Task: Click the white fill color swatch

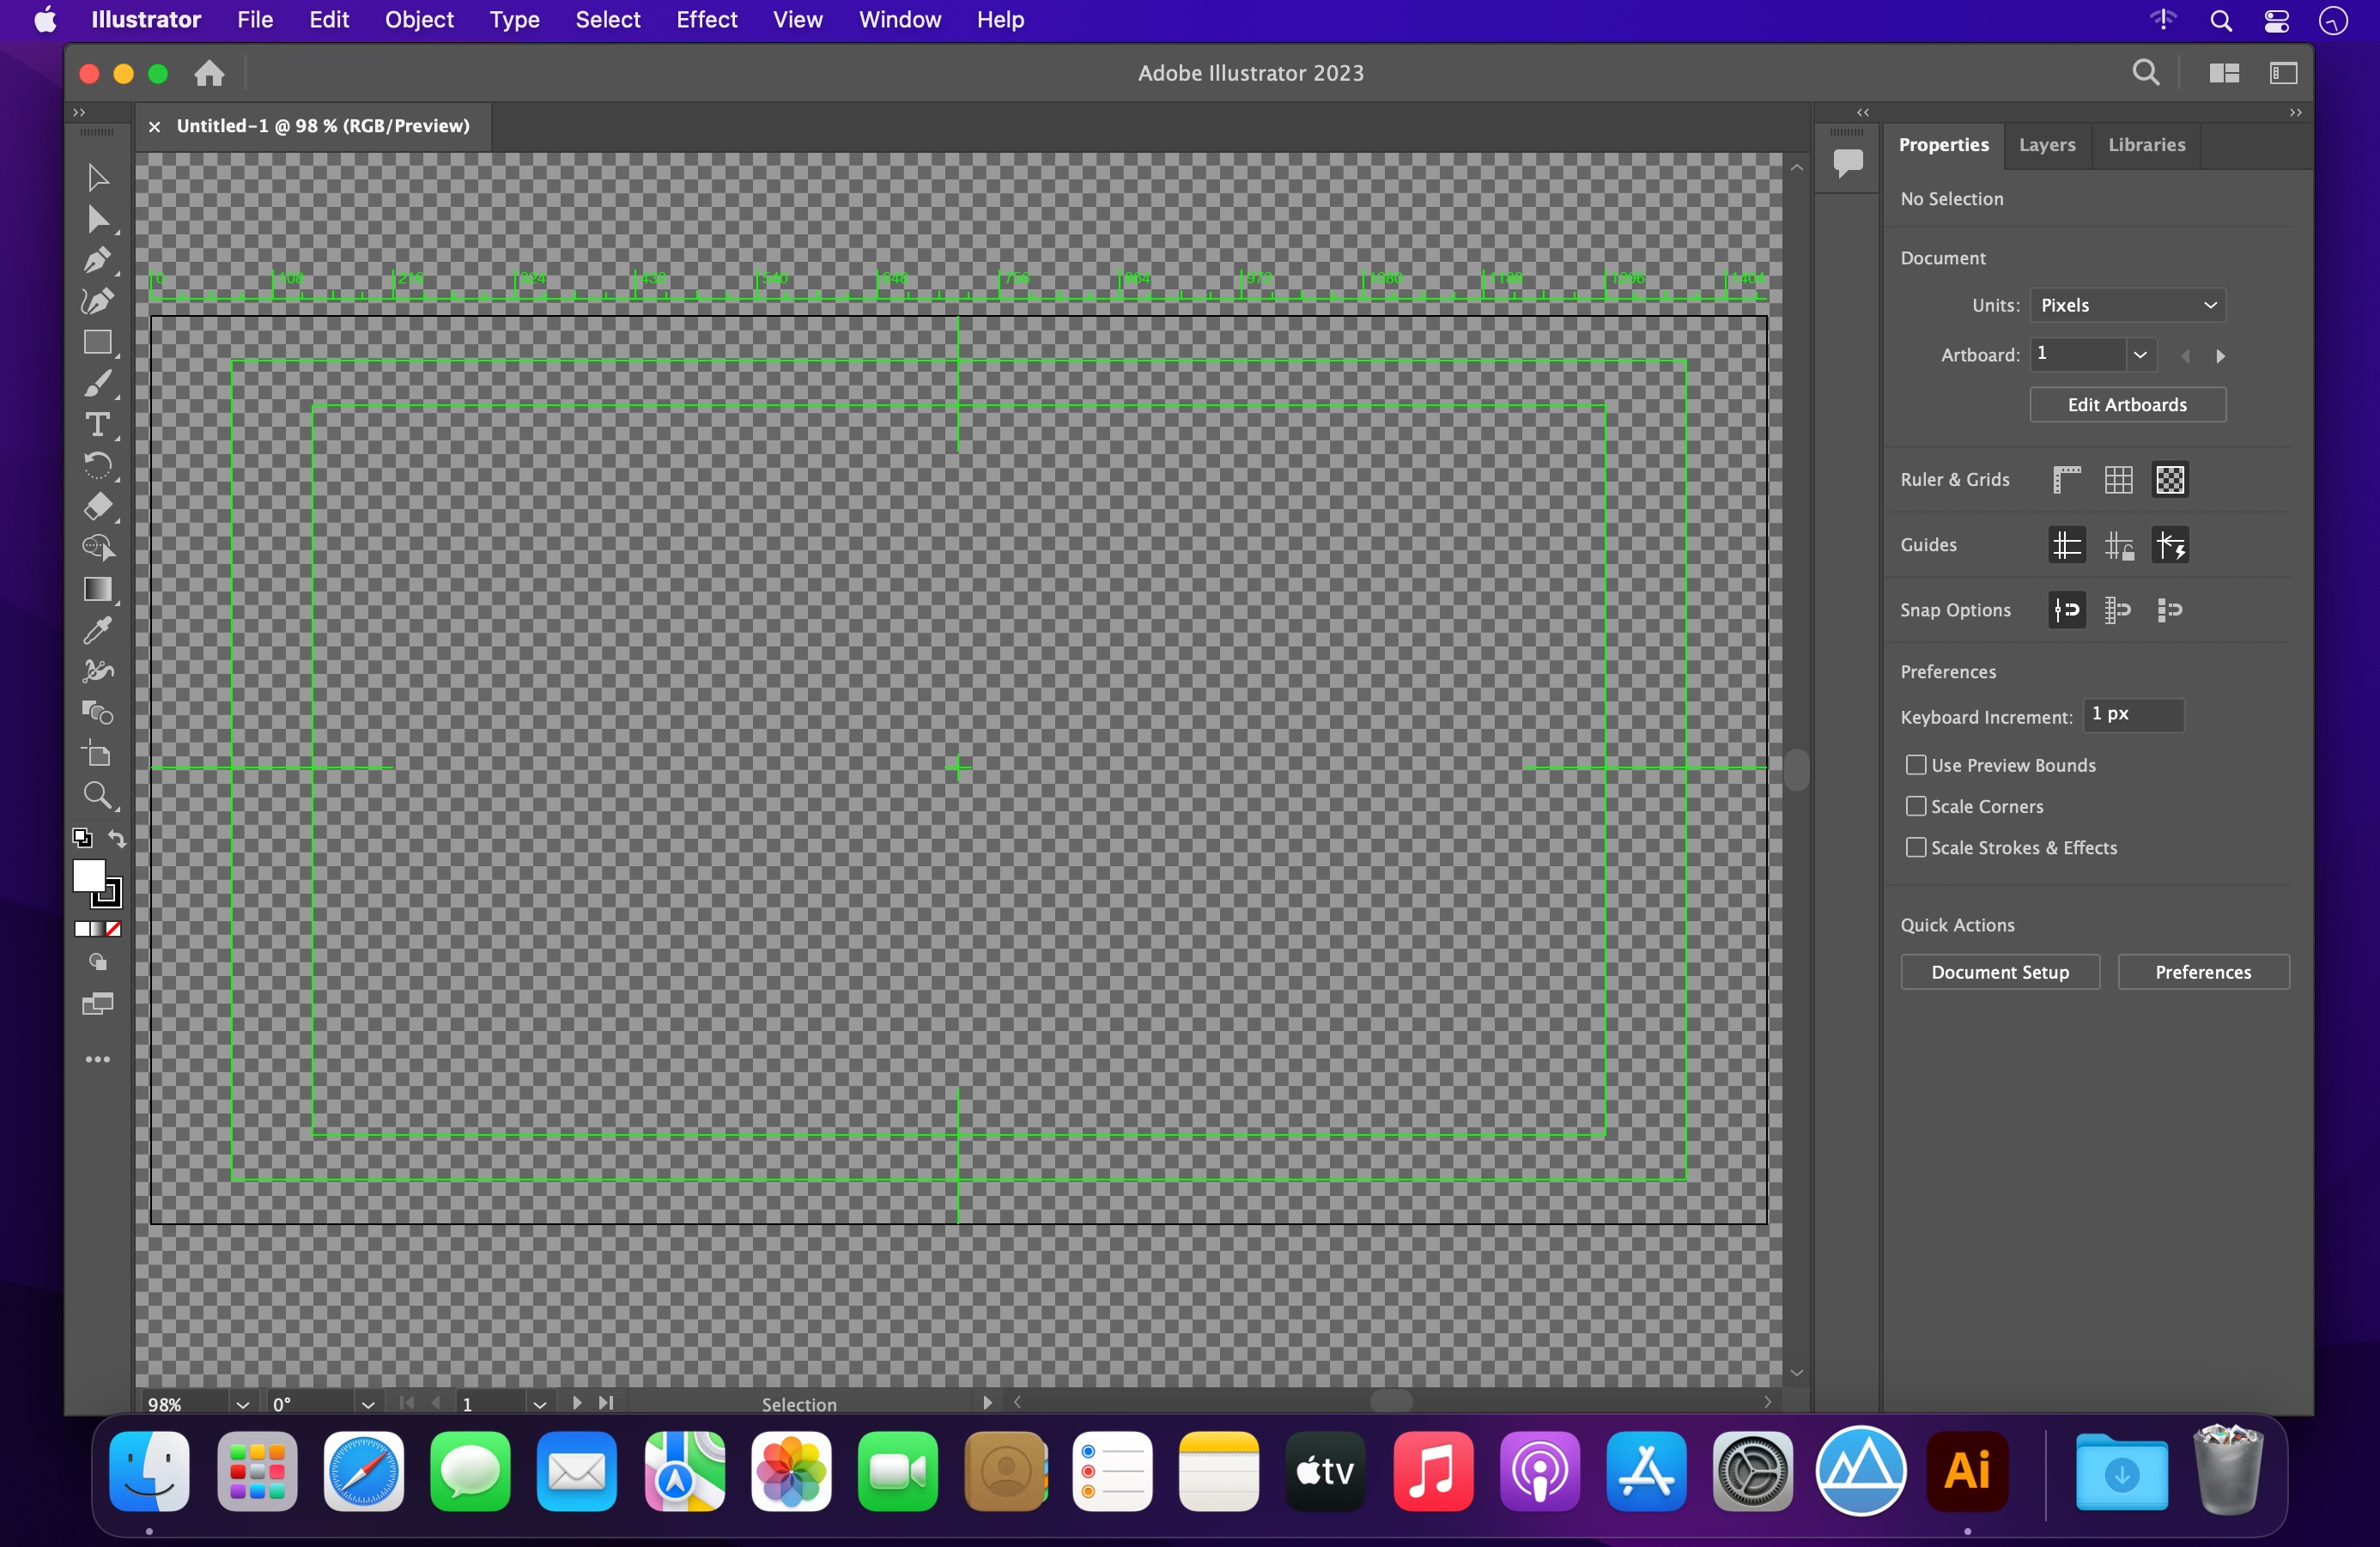Action: [88, 876]
